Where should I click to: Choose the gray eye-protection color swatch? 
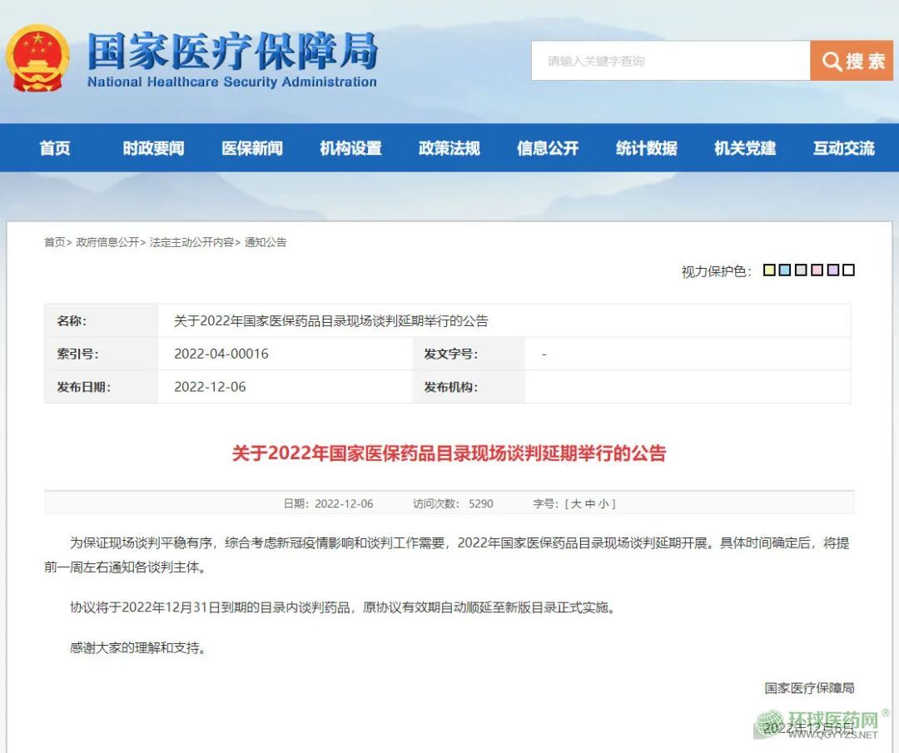801,270
